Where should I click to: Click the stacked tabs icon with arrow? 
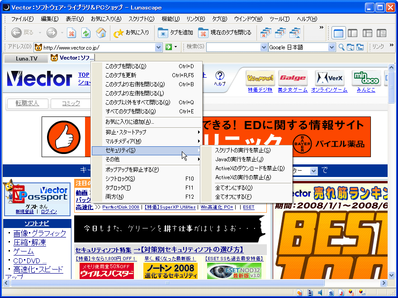pyautogui.click(x=295, y=33)
